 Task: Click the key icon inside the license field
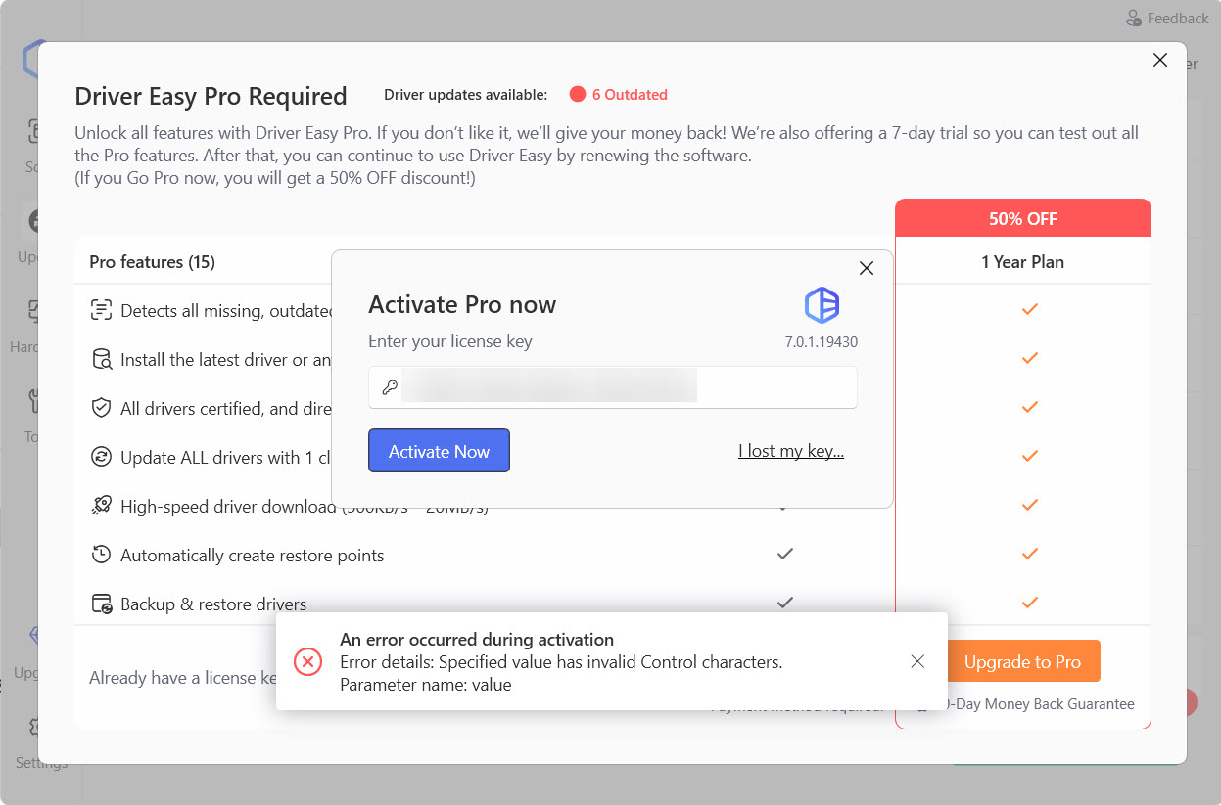(x=388, y=385)
